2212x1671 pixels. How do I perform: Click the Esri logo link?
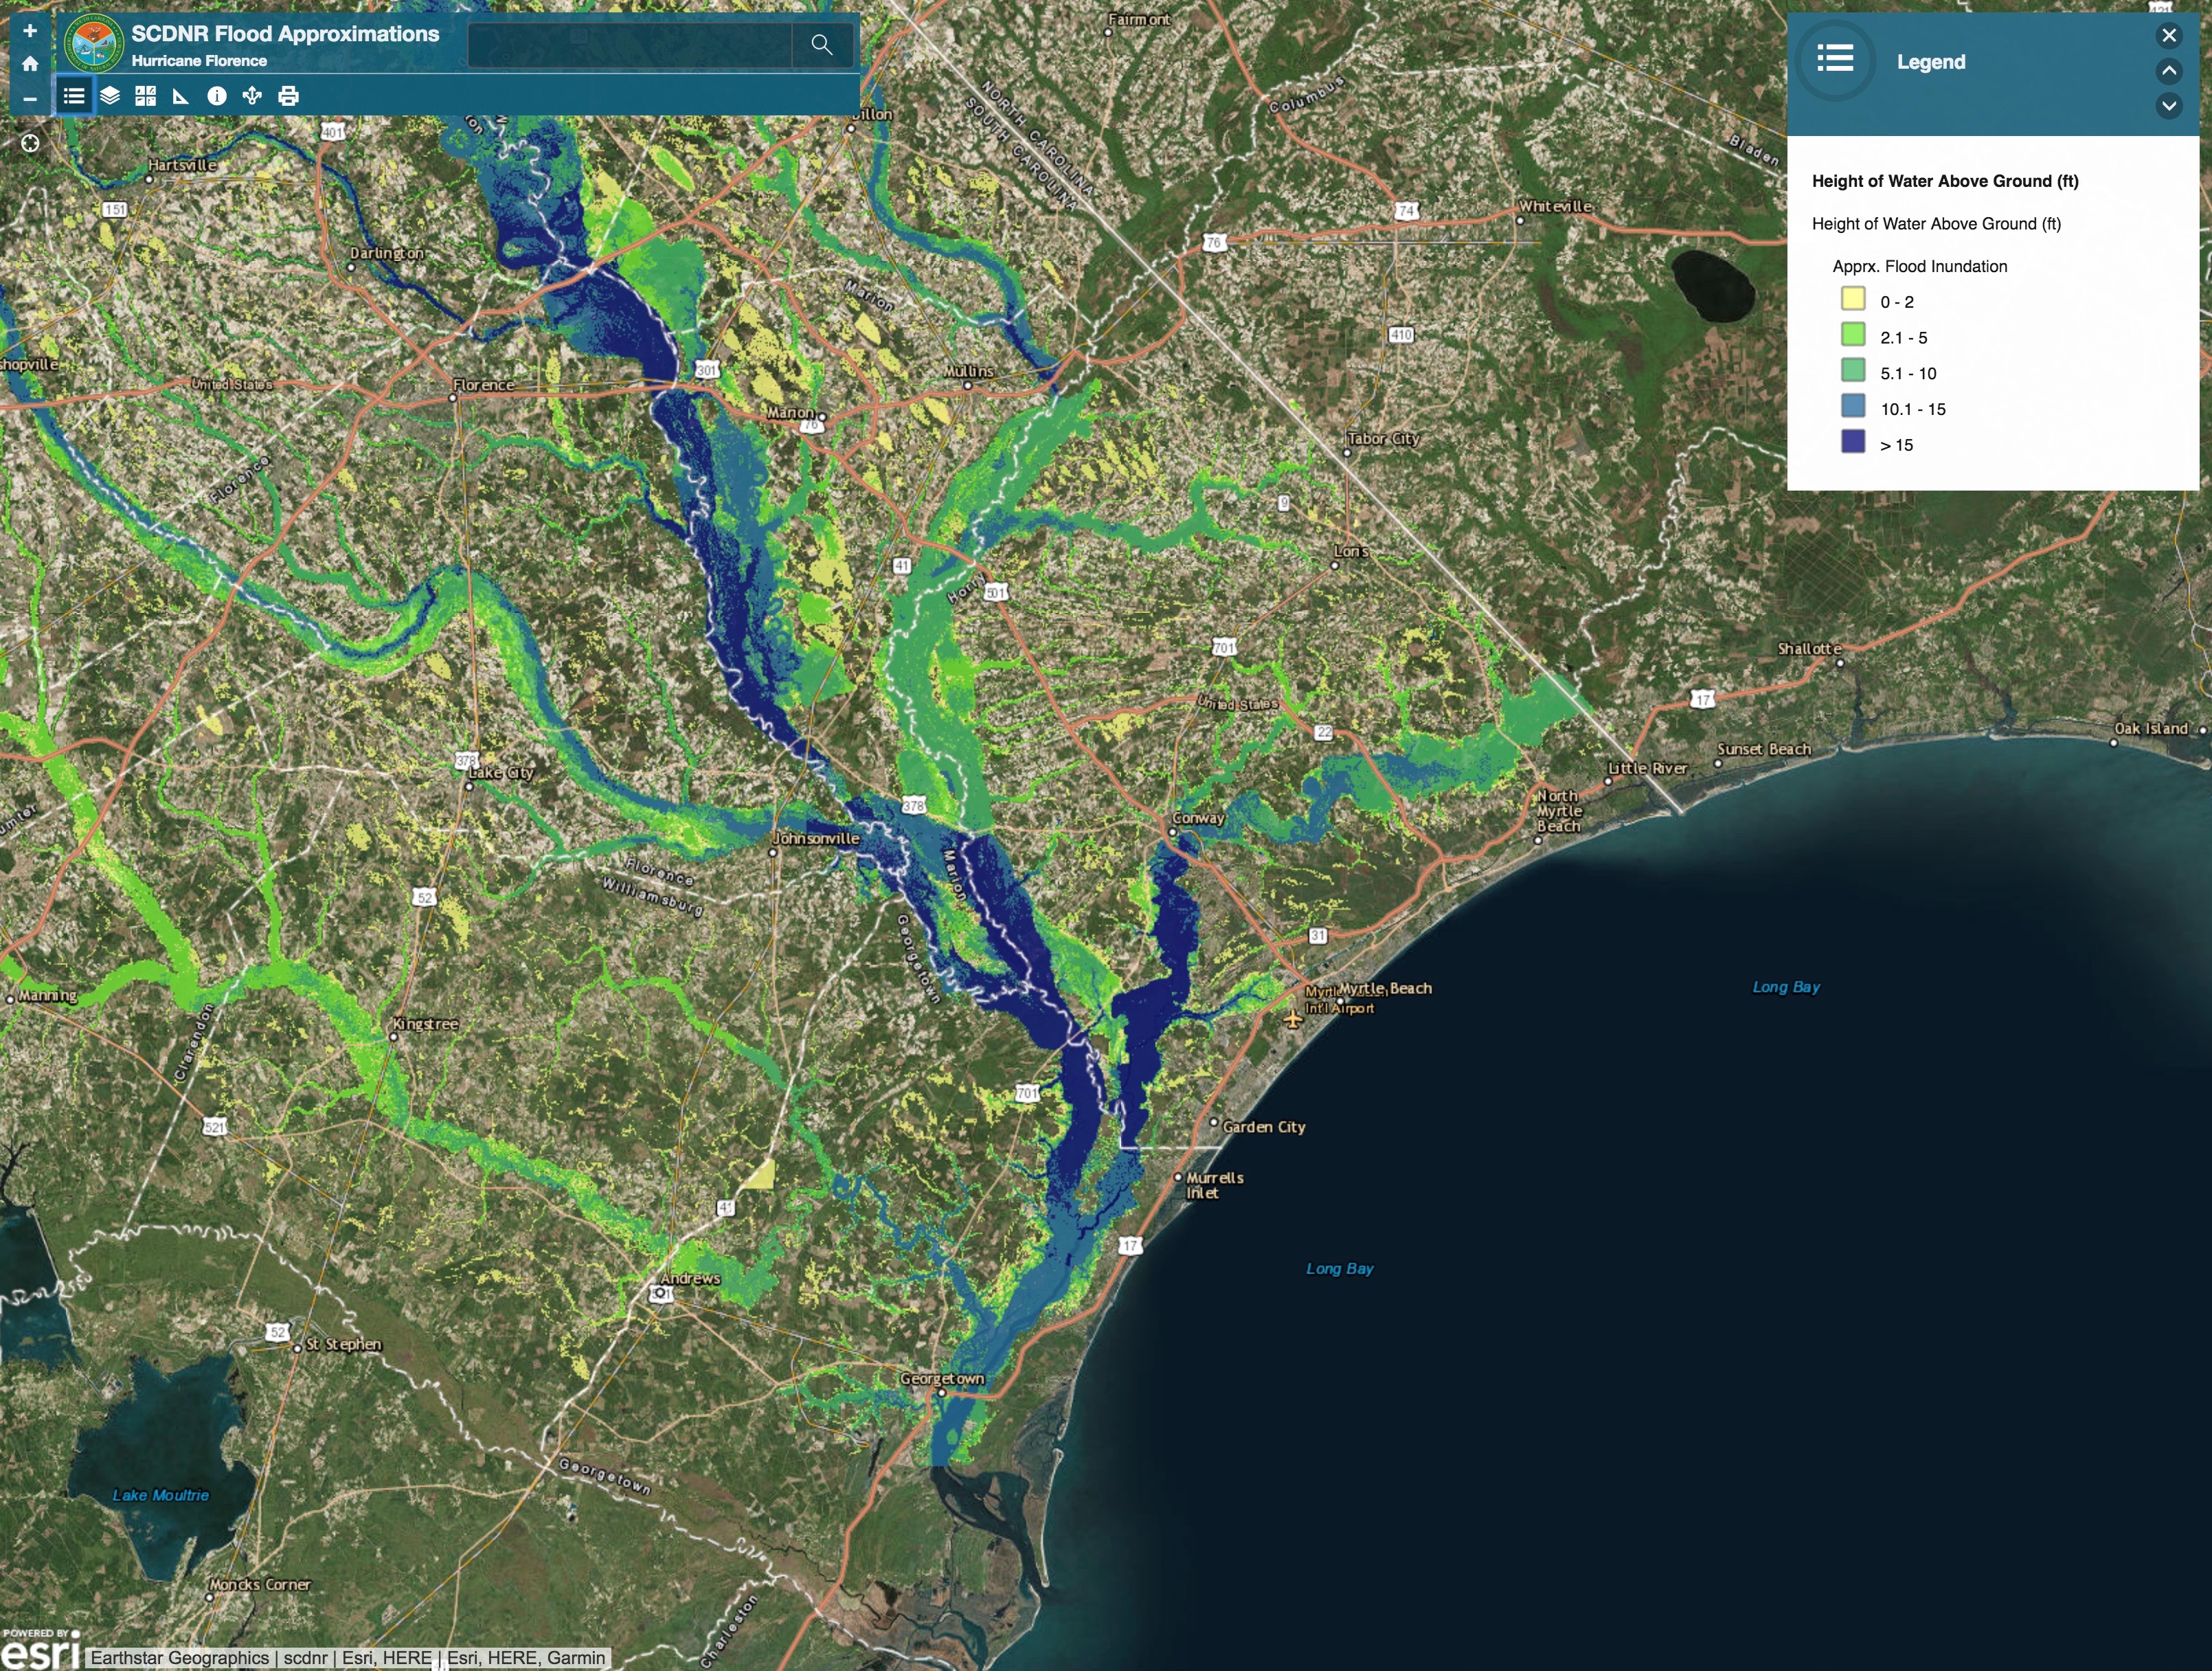(40, 1651)
